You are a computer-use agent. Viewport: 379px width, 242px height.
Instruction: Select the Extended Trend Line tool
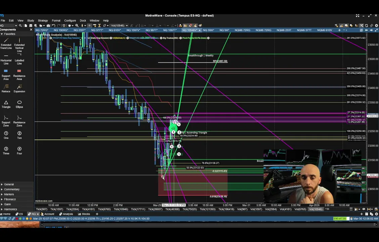pos(6,44)
